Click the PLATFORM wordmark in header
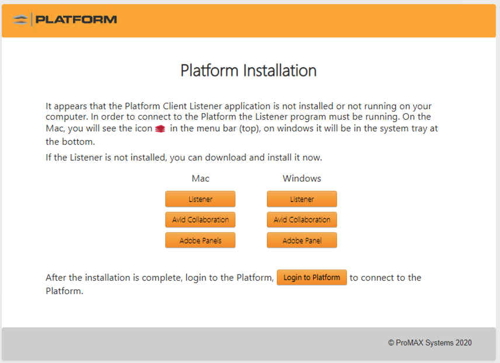Viewport: 500px width, 363px height. [x=76, y=19]
